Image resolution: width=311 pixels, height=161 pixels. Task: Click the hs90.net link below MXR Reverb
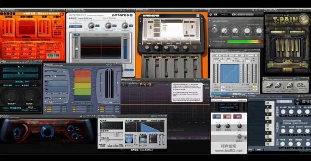pos(229,150)
